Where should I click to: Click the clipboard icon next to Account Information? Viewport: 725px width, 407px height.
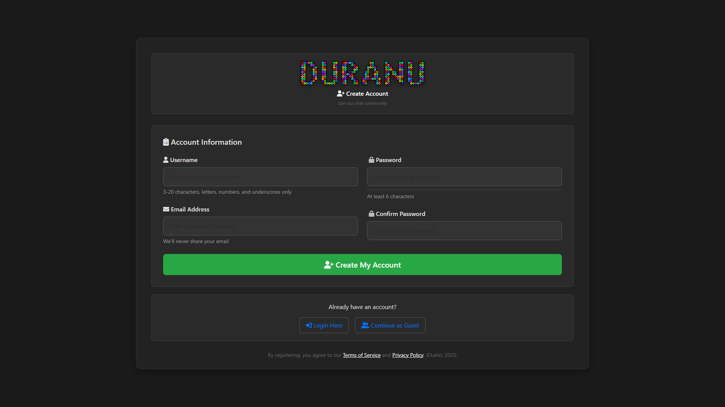click(x=166, y=142)
